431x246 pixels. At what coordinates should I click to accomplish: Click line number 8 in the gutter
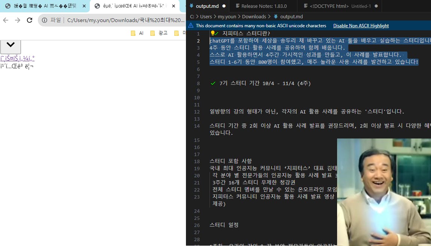click(x=198, y=83)
